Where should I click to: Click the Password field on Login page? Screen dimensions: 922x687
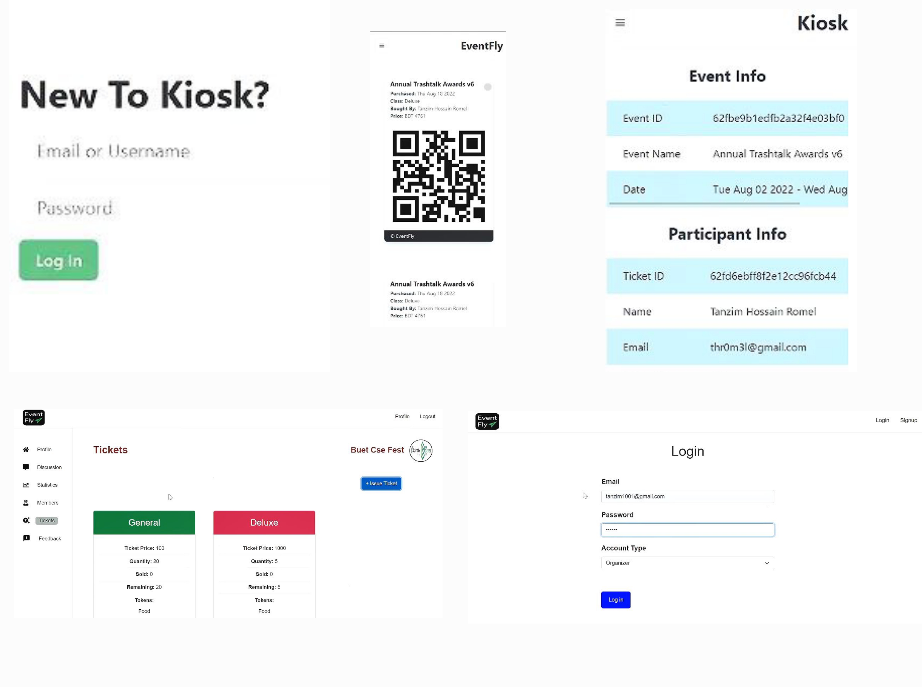point(687,530)
